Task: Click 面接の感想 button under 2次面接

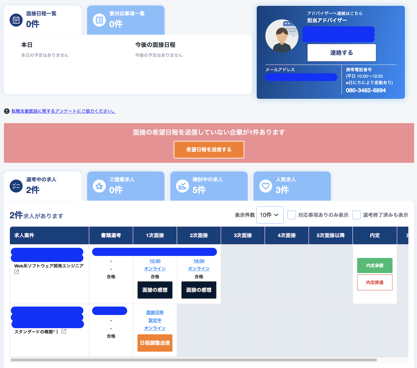Action: (199, 290)
